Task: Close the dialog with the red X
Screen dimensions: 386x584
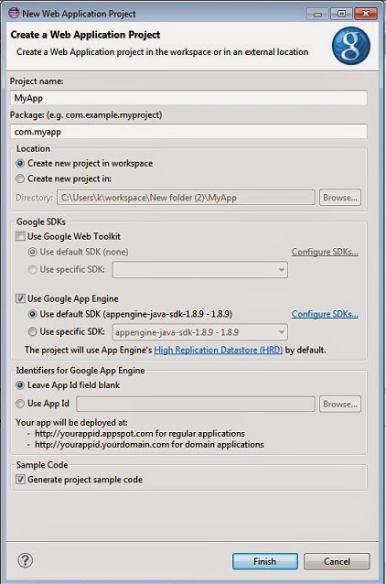Action: [366, 14]
